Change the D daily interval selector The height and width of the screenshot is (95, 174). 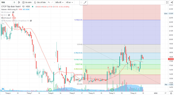tap(14, 2)
